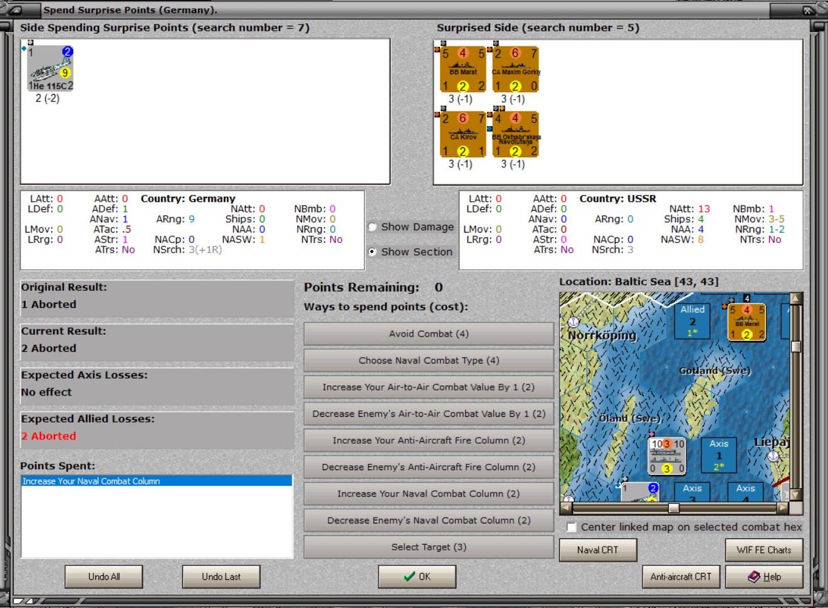The width and height of the screenshot is (828, 608).
Task: Confirm with the OK button
Action: (x=417, y=577)
